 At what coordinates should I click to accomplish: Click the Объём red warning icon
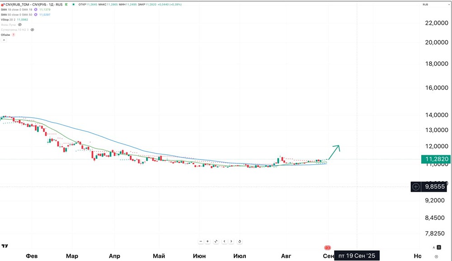click(x=13, y=35)
